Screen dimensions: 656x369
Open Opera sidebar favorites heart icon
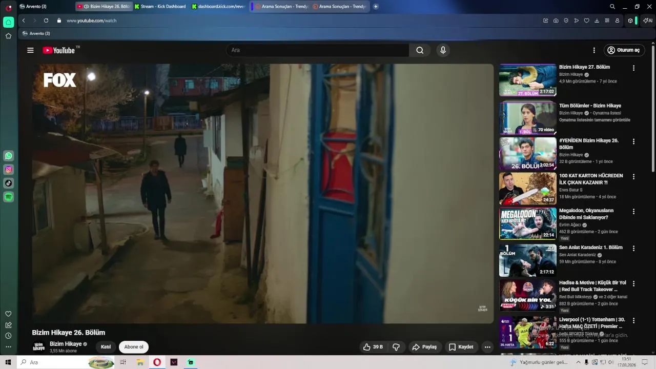pos(8,314)
